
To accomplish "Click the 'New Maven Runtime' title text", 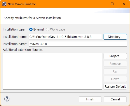I will pyautogui.click(x=22, y=4).
